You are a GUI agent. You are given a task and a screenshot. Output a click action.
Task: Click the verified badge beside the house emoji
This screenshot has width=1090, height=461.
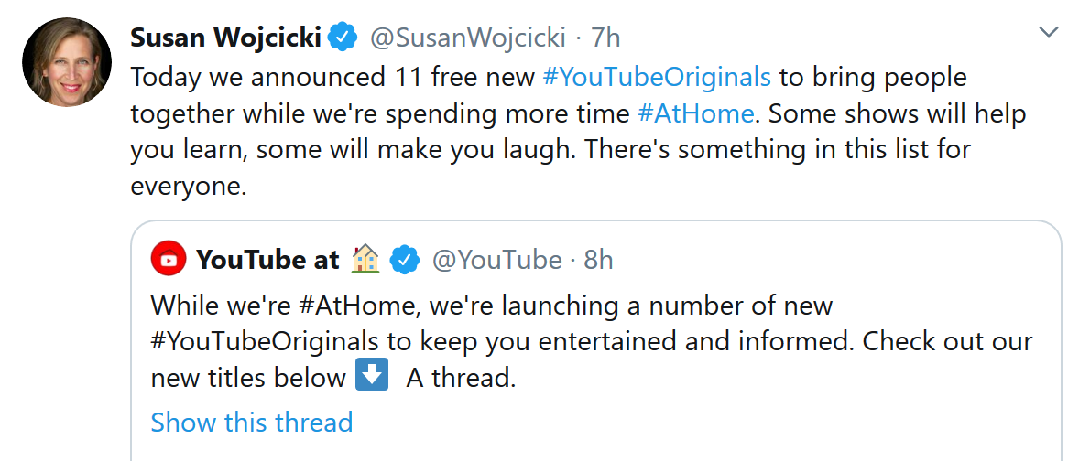pos(404,260)
